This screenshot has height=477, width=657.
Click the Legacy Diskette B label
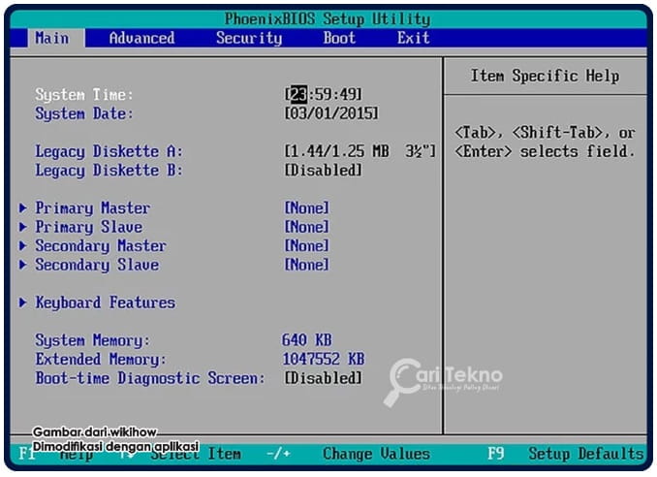pyautogui.click(x=109, y=171)
